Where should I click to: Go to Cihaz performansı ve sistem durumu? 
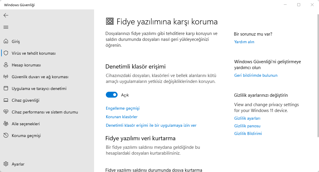coord(45,112)
